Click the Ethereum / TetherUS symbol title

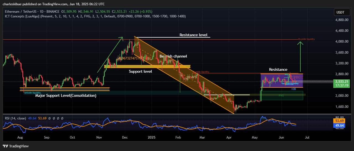point(19,12)
